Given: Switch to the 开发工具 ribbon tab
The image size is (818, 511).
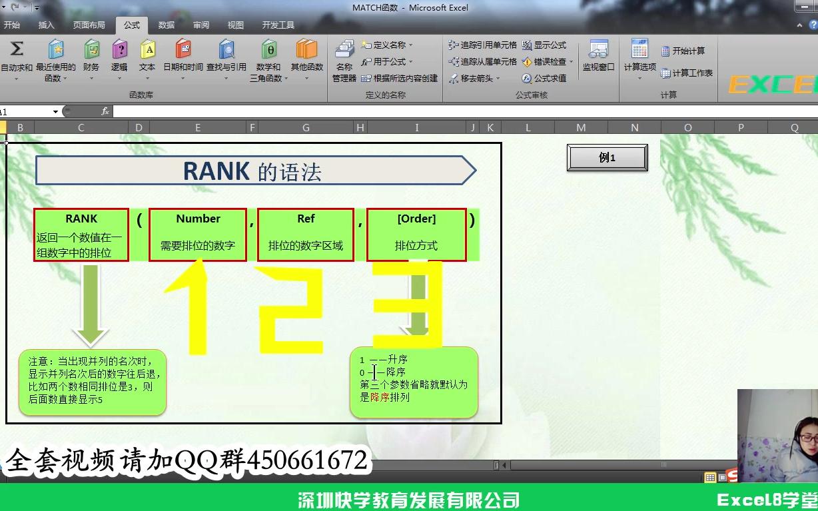Looking at the screenshot, I should click(x=280, y=25).
